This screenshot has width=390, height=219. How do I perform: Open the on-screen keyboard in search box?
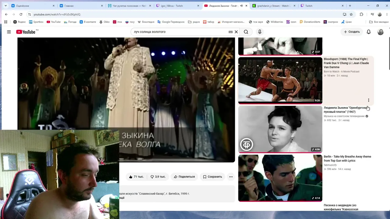coord(231,32)
